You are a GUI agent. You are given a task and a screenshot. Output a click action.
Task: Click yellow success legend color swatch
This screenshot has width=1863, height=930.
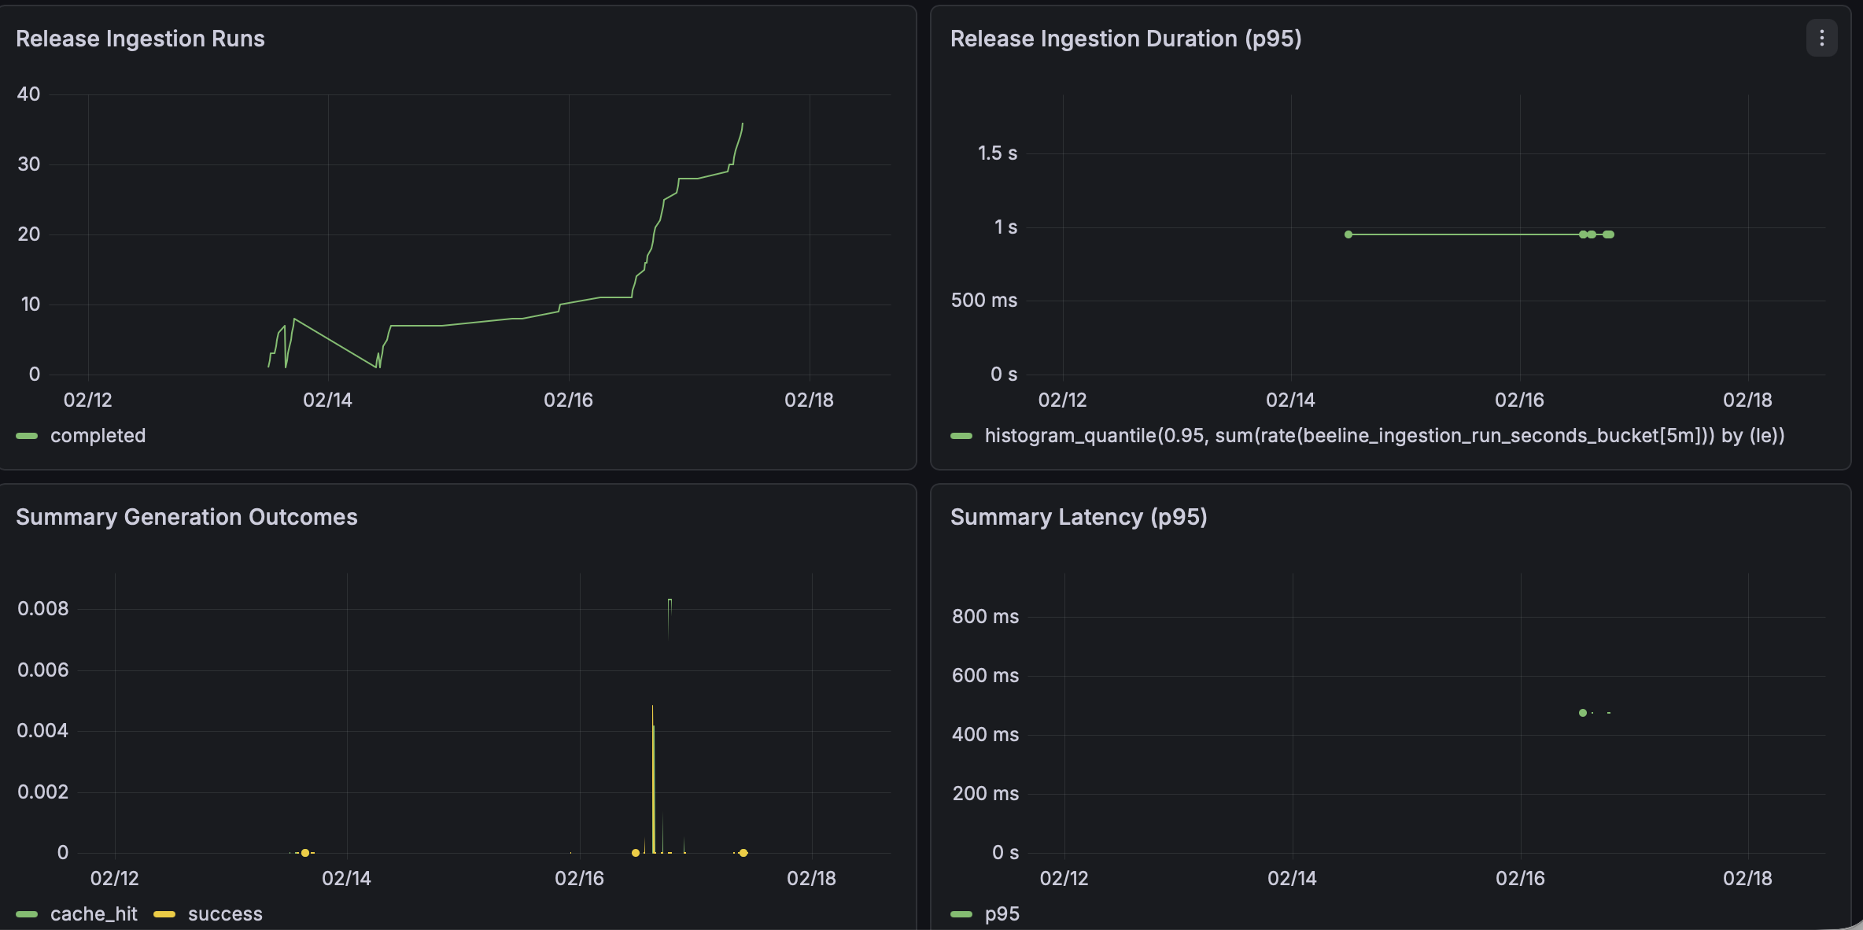click(x=164, y=914)
